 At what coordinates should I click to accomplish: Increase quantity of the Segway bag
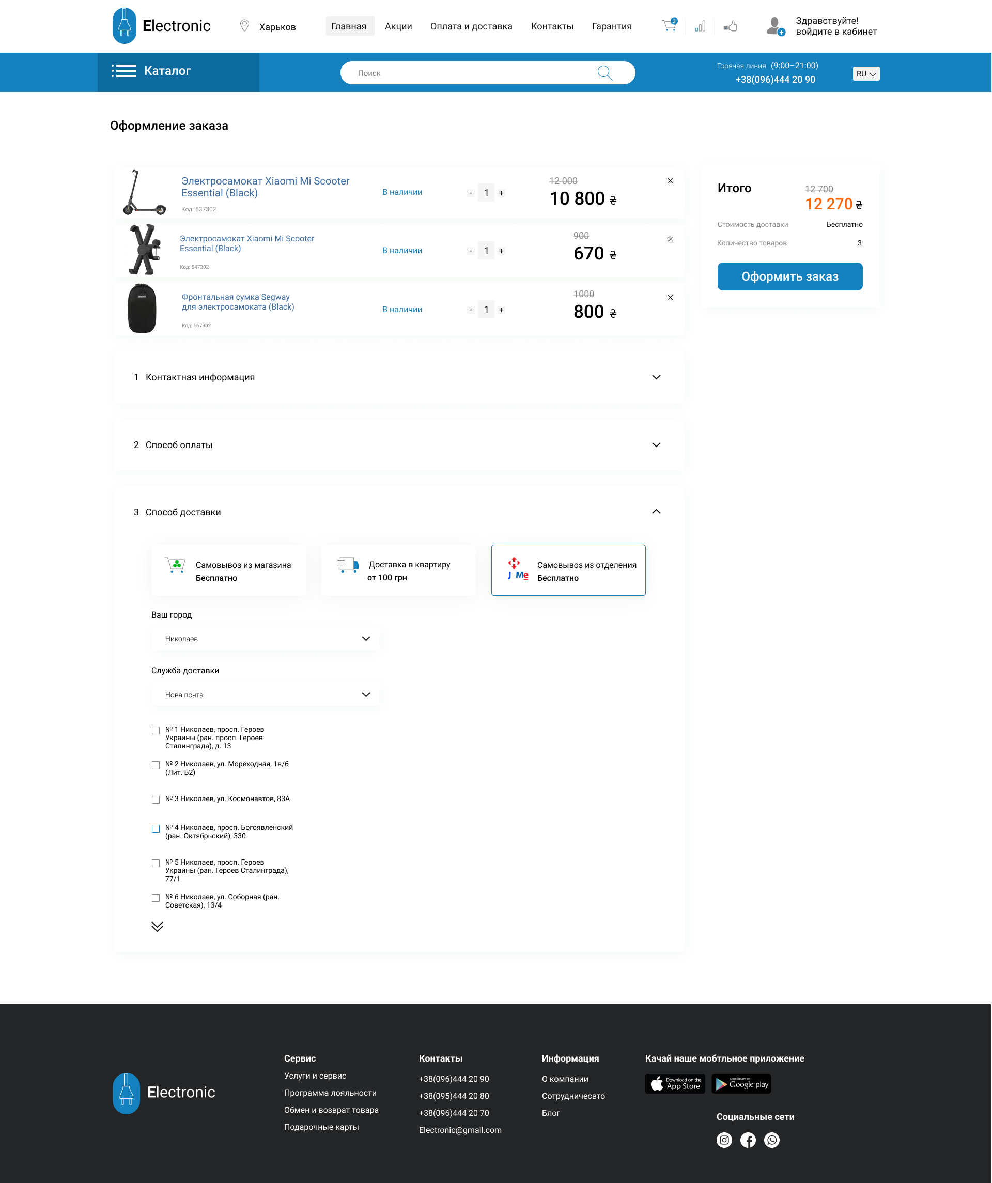click(501, 310)
